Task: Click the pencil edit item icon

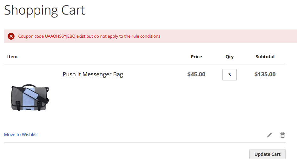Action: [269, 135]
